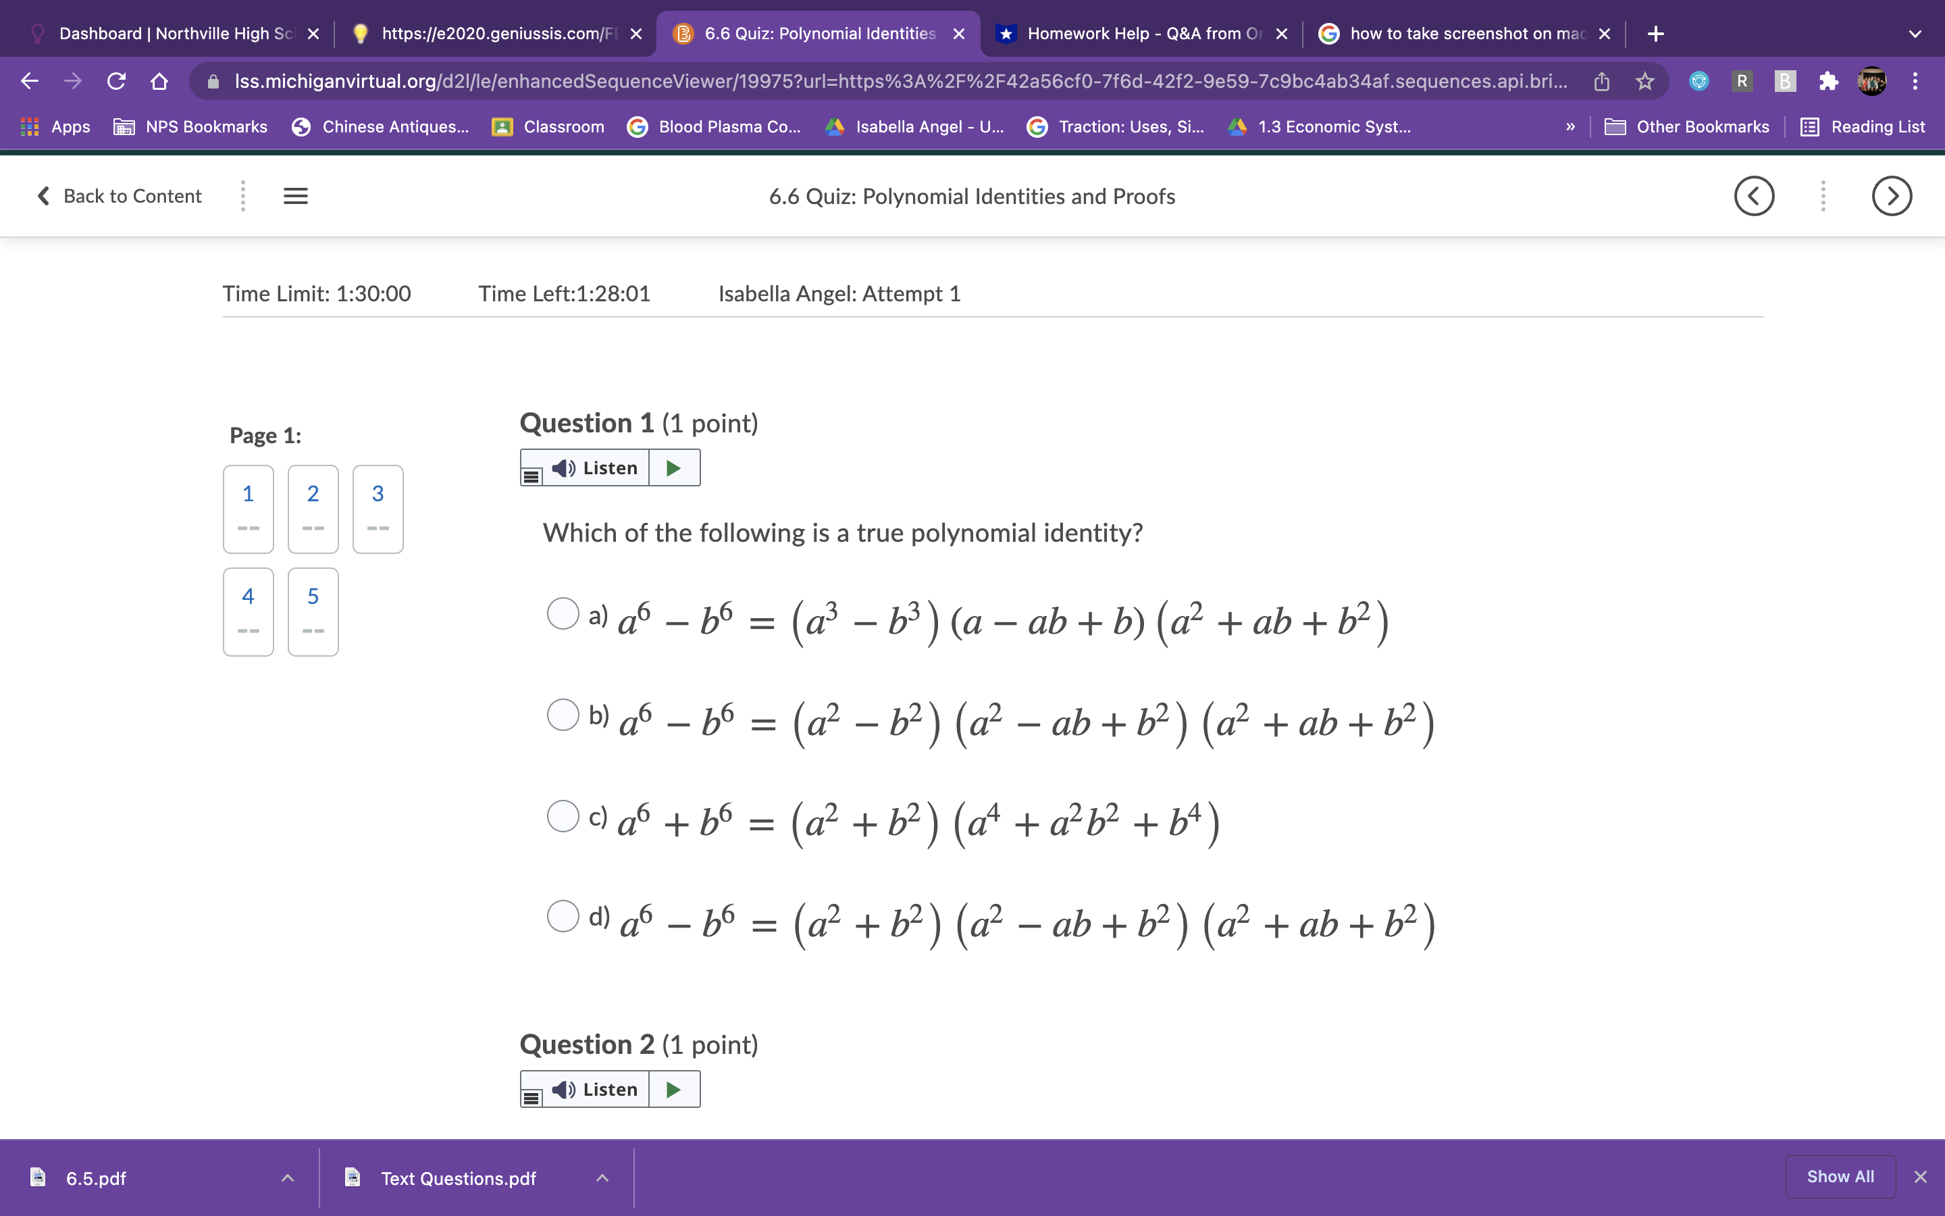
Task: Click the browser reload icon
Action: click(x=117, y=81)
